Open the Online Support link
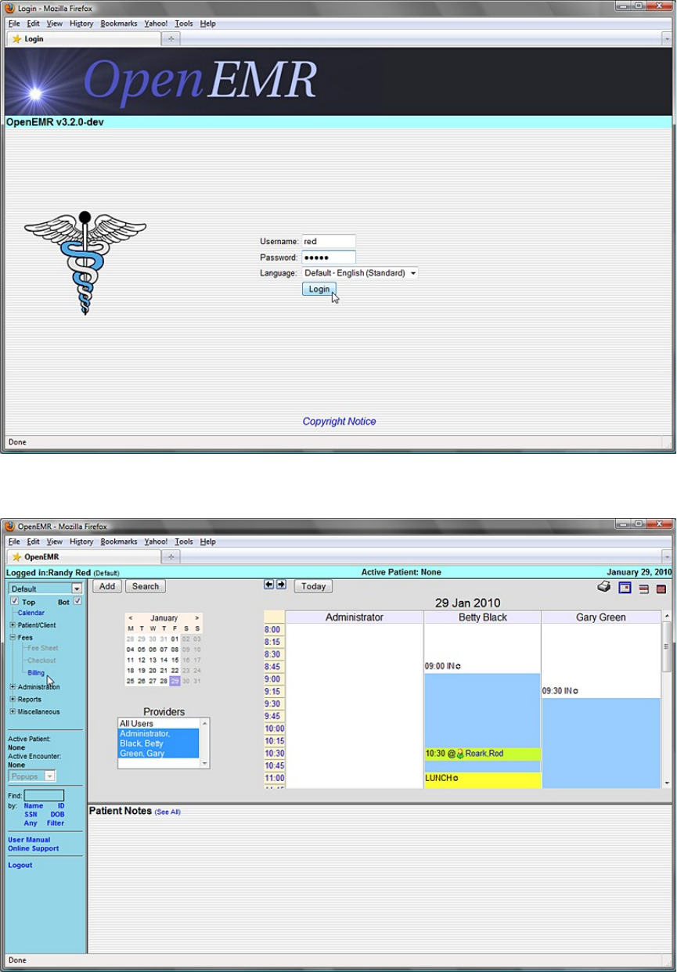 pyautogui.click(x=34, y=848)
